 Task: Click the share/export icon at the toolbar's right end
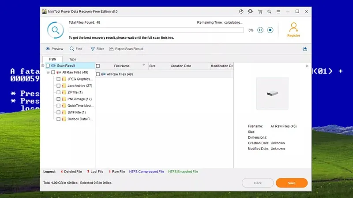click(x=305, y=49)
